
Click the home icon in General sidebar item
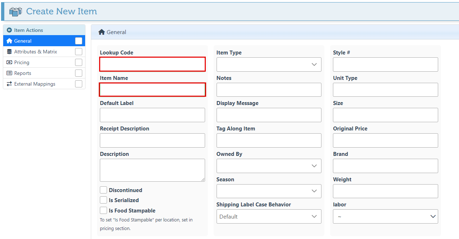point(9,41)
